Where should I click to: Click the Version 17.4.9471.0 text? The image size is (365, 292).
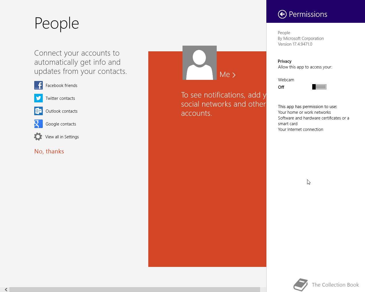[295, 44]
